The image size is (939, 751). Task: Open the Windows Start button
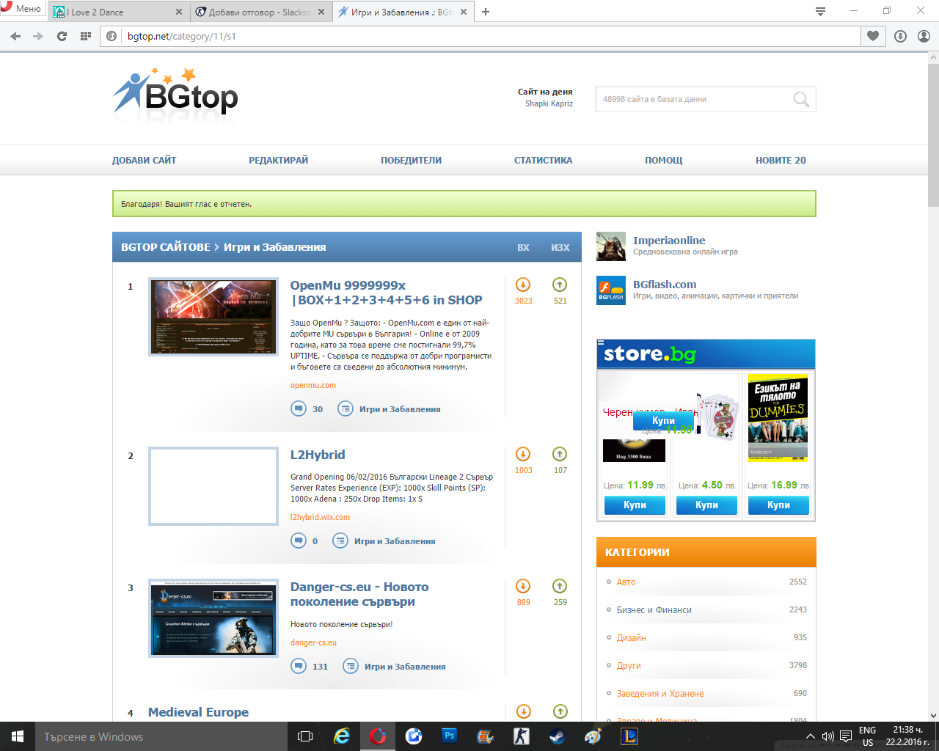(18, 736)
